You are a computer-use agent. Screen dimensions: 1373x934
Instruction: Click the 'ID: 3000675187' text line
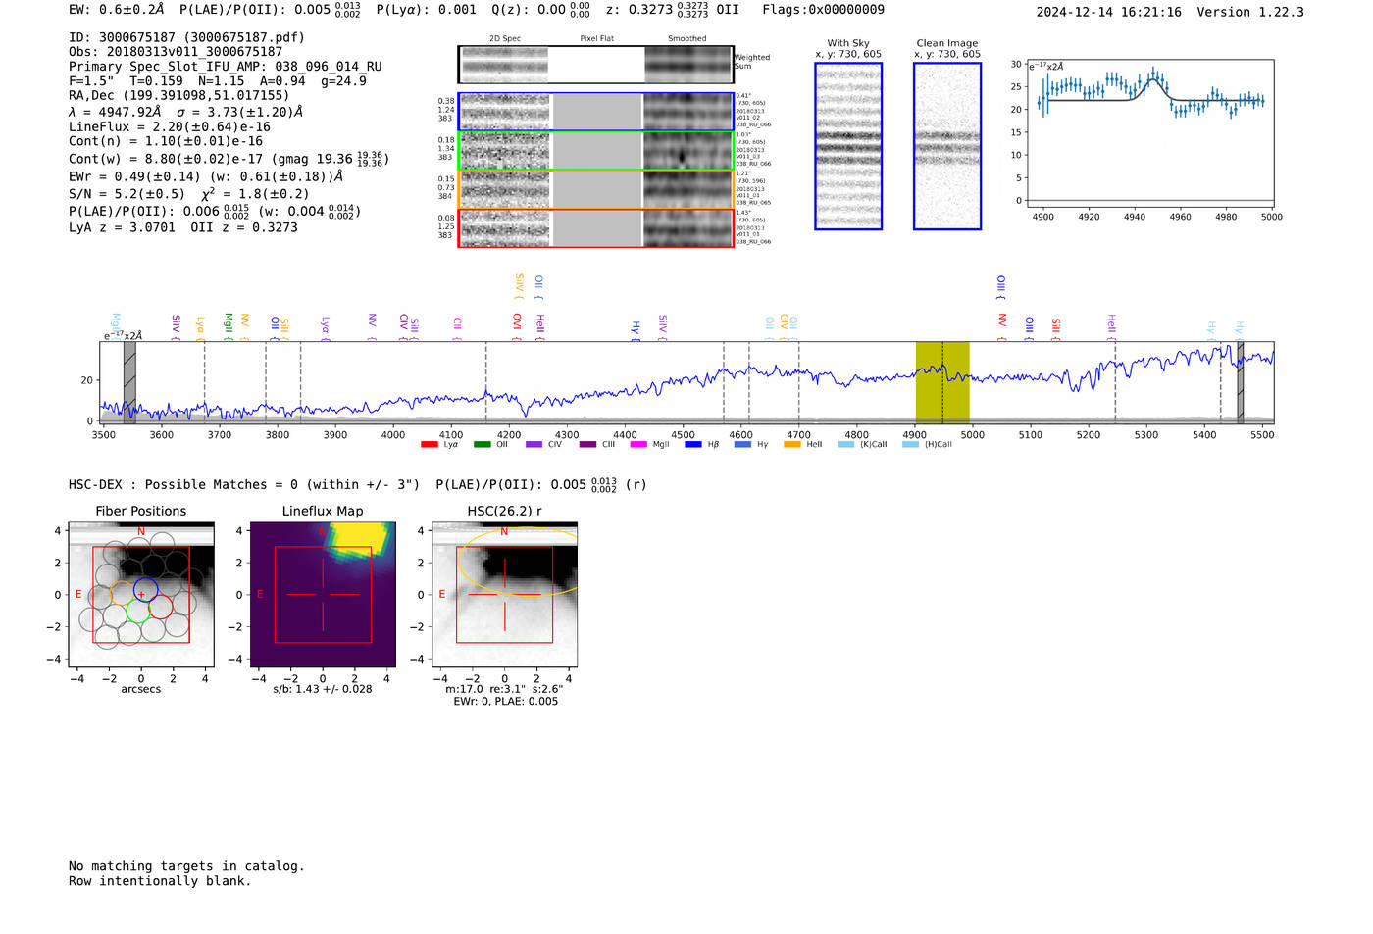186,37
